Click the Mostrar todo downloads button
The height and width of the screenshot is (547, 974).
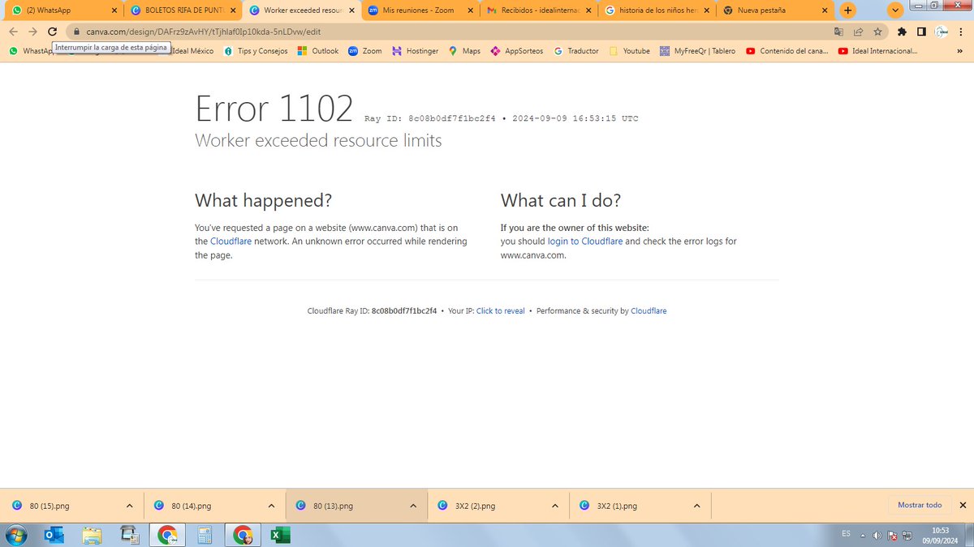[x=920, y=505]
